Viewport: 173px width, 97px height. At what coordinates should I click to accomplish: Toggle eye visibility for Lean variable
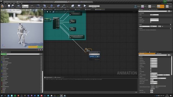coord(41,57)
